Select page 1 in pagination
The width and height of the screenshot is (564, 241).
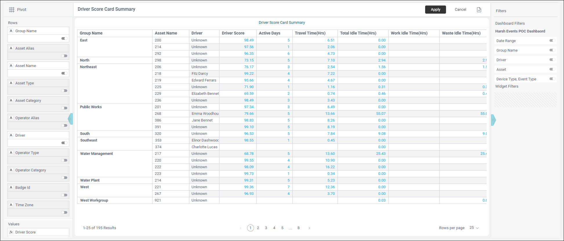point(251,228)
